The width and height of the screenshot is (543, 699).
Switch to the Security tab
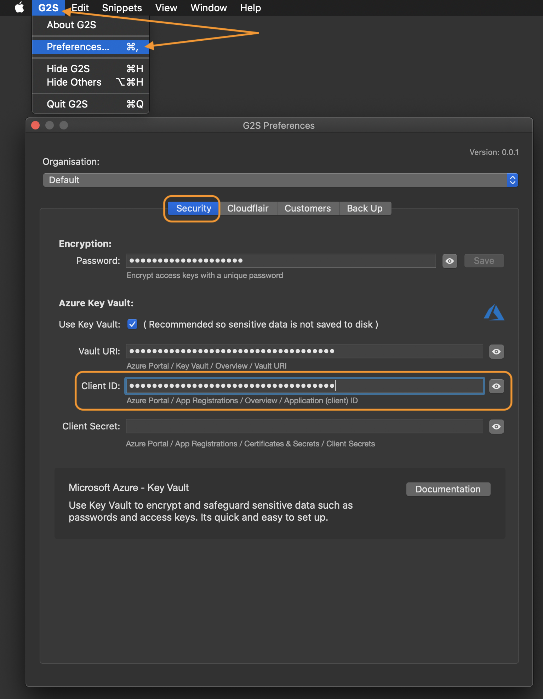(194, 208)
